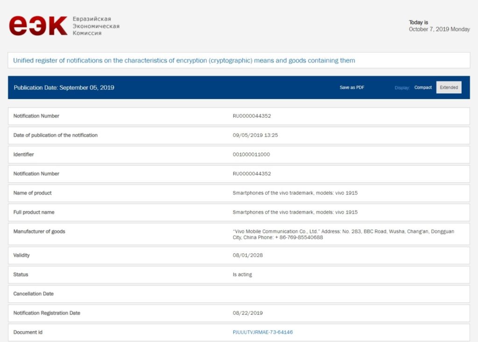The image size is (478, 342).
Task: Click the Евразийская Экономическая Комиссия logo text
Action: pyautogui.click(x=96, y=26)
